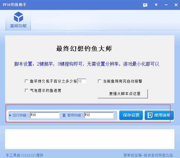Select the 基础功能 tab

click(x=18, y=20)
